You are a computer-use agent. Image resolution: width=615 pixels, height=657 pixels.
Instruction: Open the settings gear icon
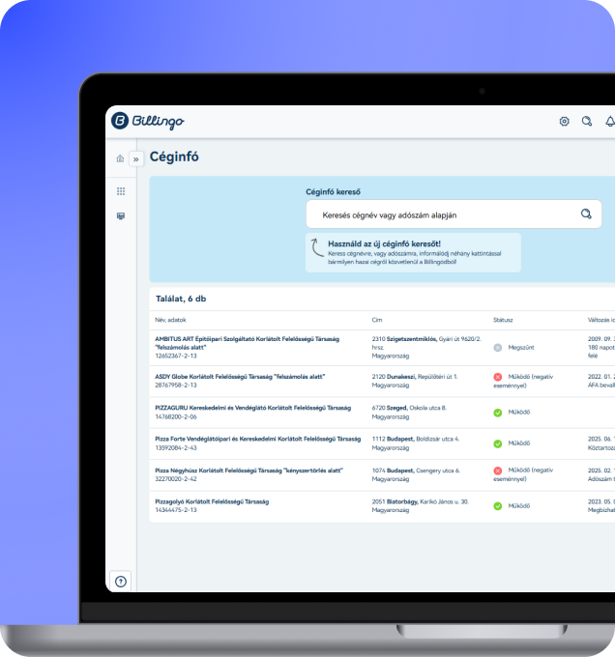click(x=565, y=121)
